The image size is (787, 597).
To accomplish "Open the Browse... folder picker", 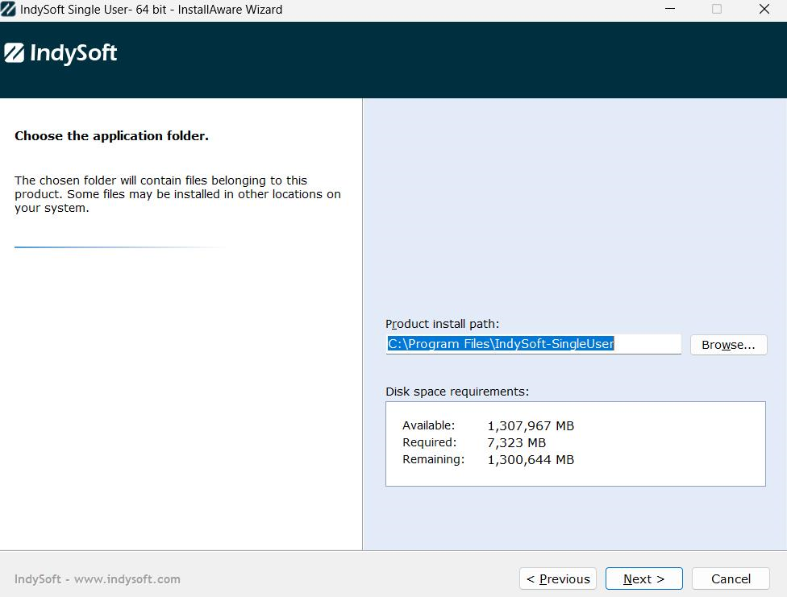I will click(728, 345).
